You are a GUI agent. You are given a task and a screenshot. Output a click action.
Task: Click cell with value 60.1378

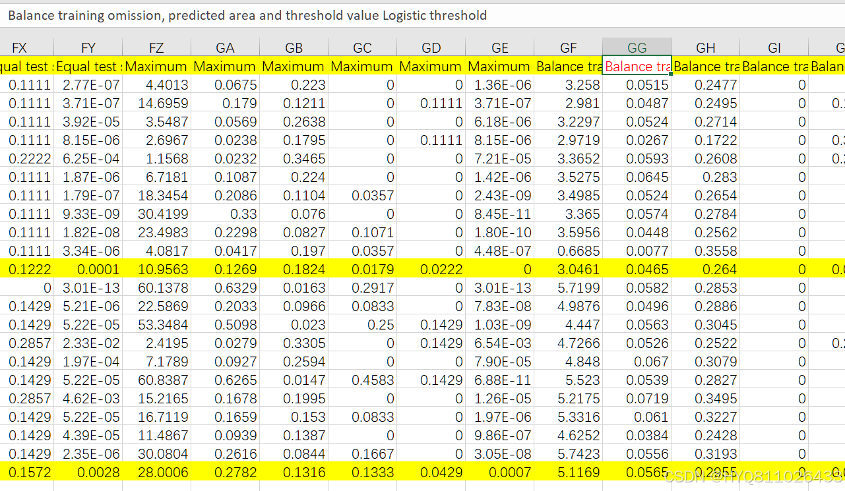157,288
